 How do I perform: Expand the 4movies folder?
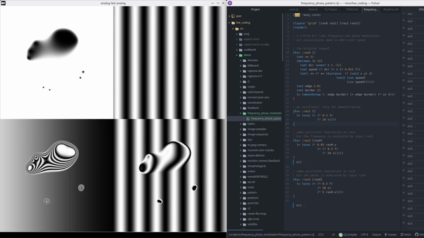click(x=240, y=60)
